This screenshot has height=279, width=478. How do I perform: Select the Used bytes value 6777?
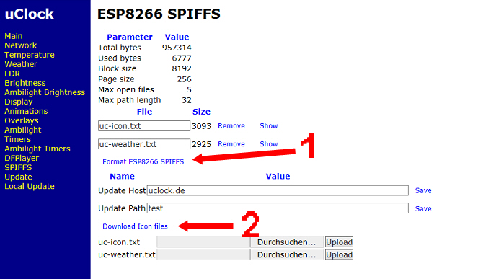[x=182, y=58]
